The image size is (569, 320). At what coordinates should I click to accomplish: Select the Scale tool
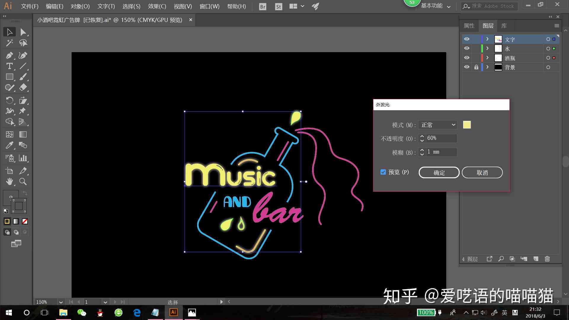point(23,100)
